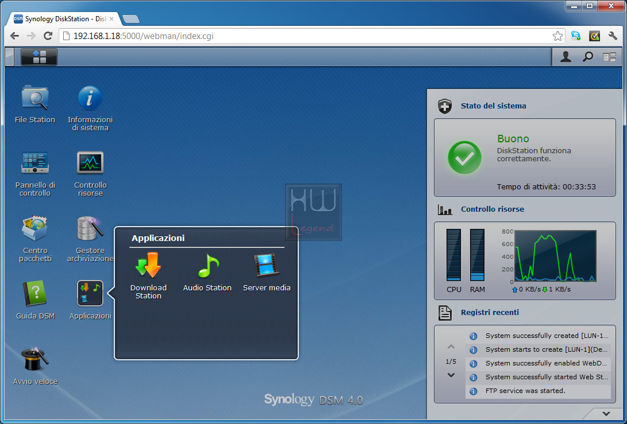Screen dimensions: 627x424
Task: Show next page of recent logs
Action: [x=451, y=375]
